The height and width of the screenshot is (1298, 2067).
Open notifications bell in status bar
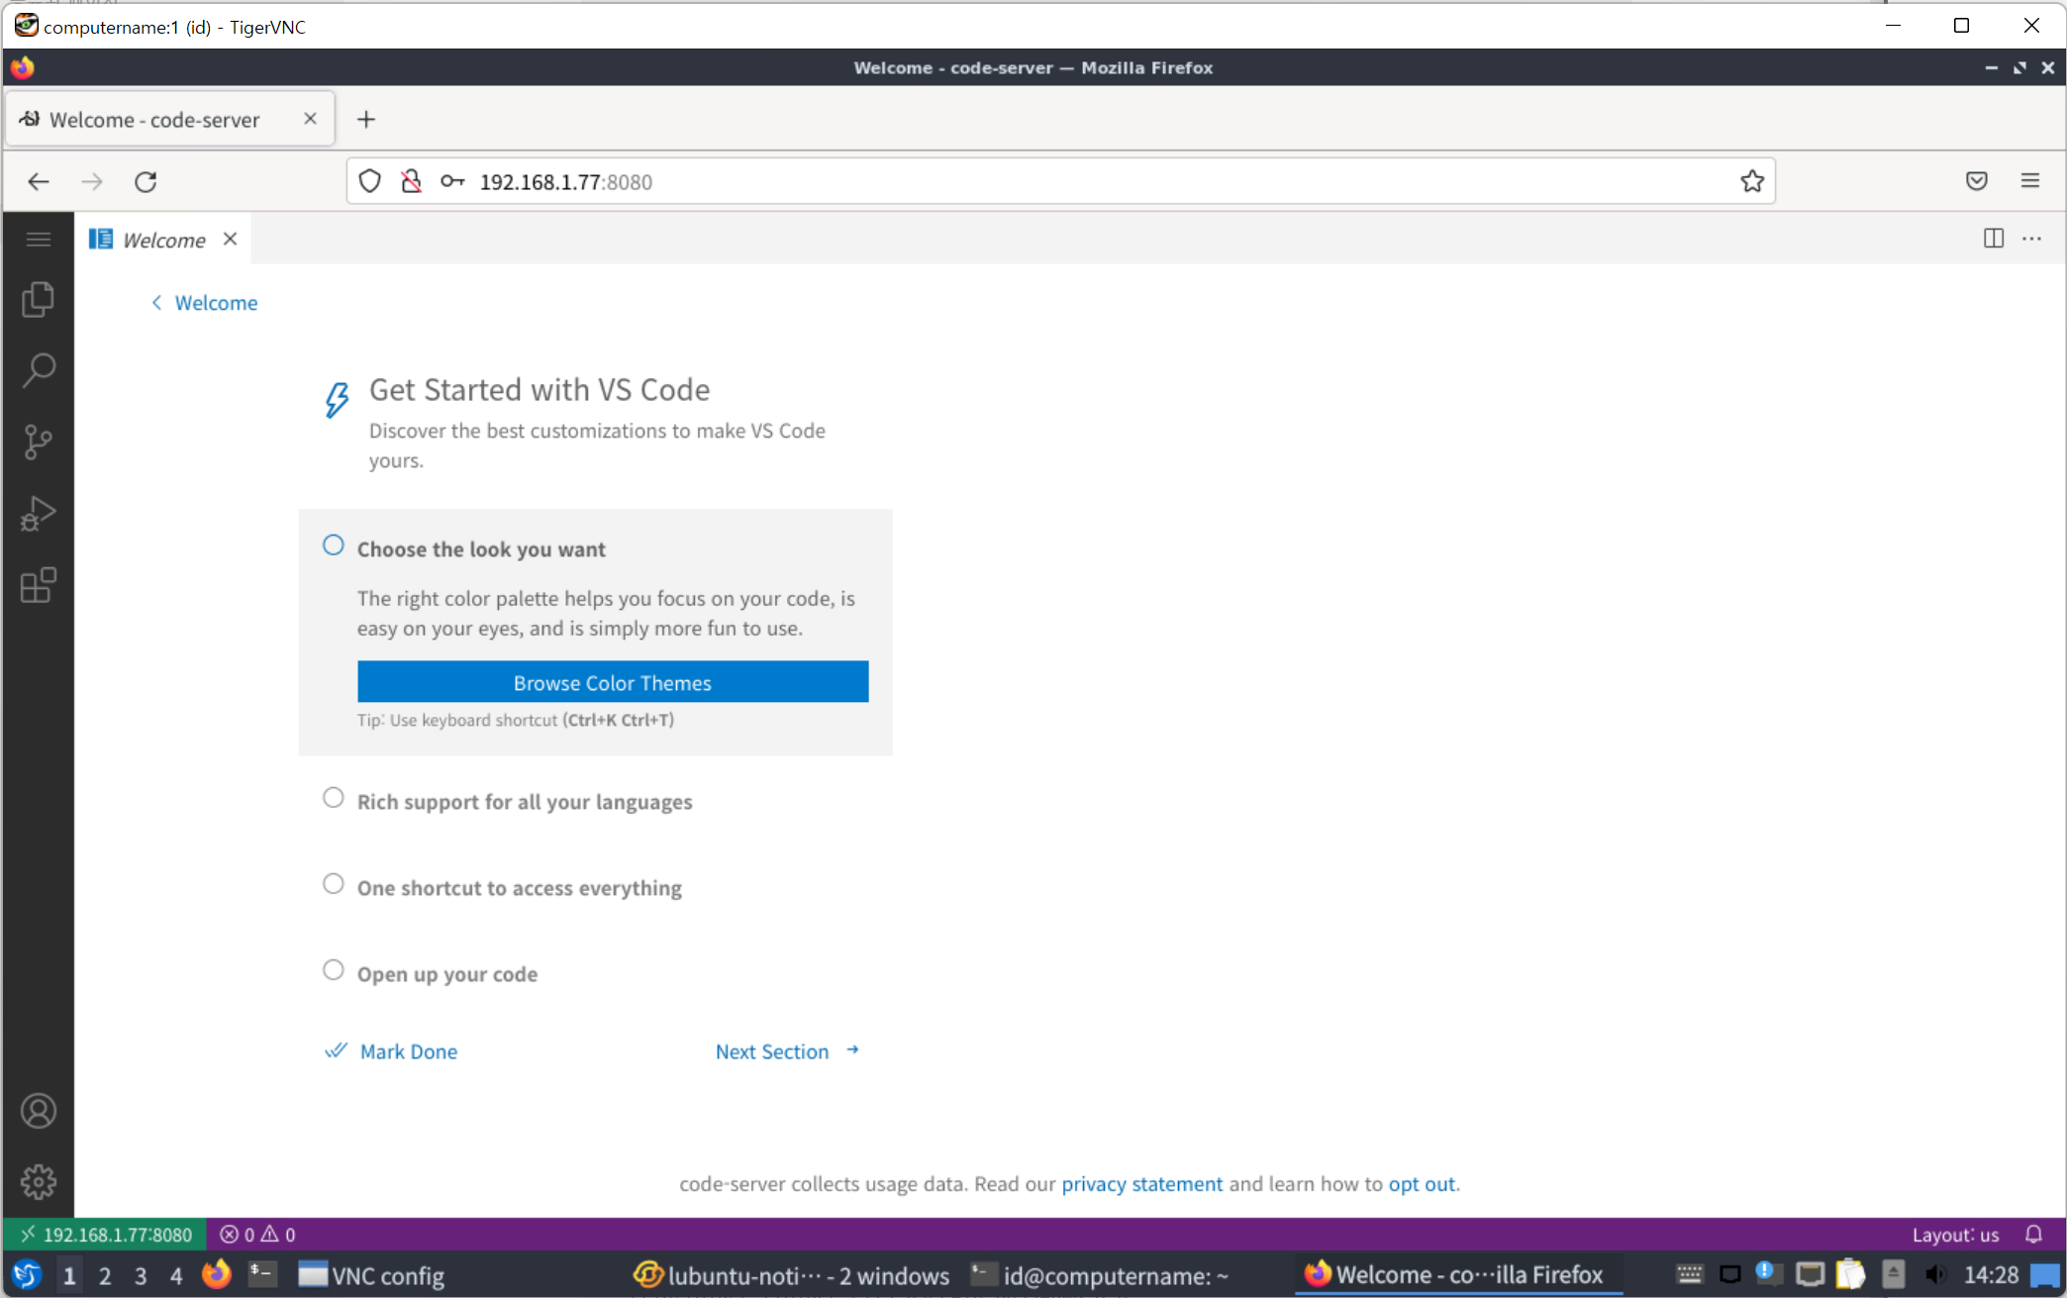click(2033, 1234)
